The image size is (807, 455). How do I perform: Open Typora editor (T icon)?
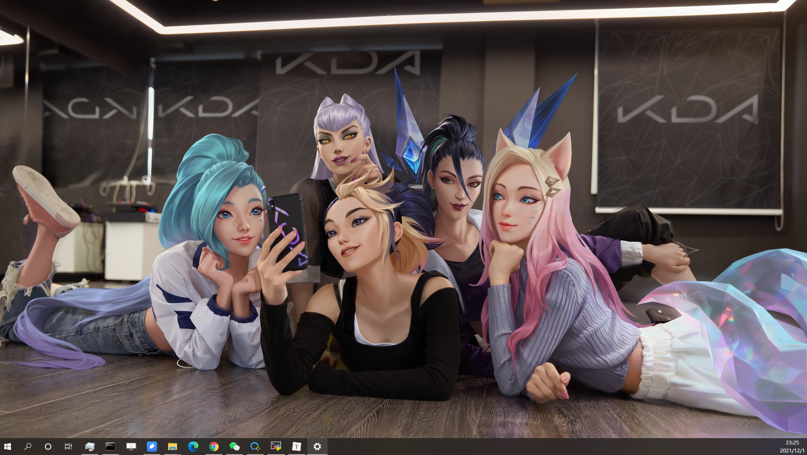(296, 446)
